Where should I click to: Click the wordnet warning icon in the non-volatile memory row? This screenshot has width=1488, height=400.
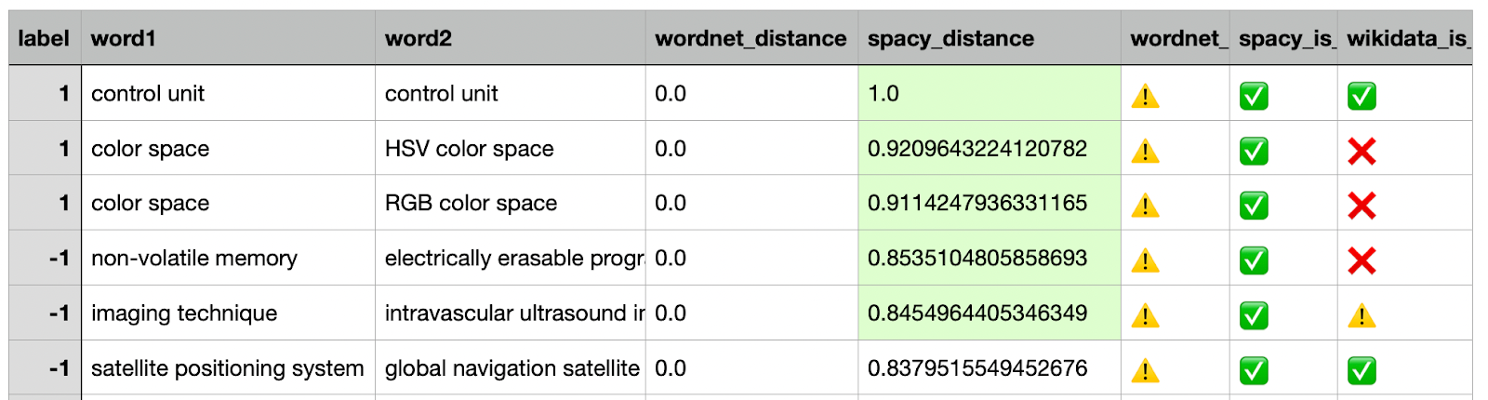tap(1145, 261)
